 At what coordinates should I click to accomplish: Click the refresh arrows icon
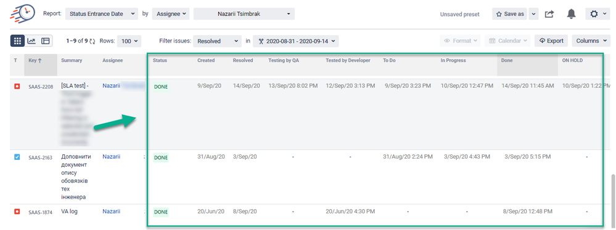click(x=92, y=41)
